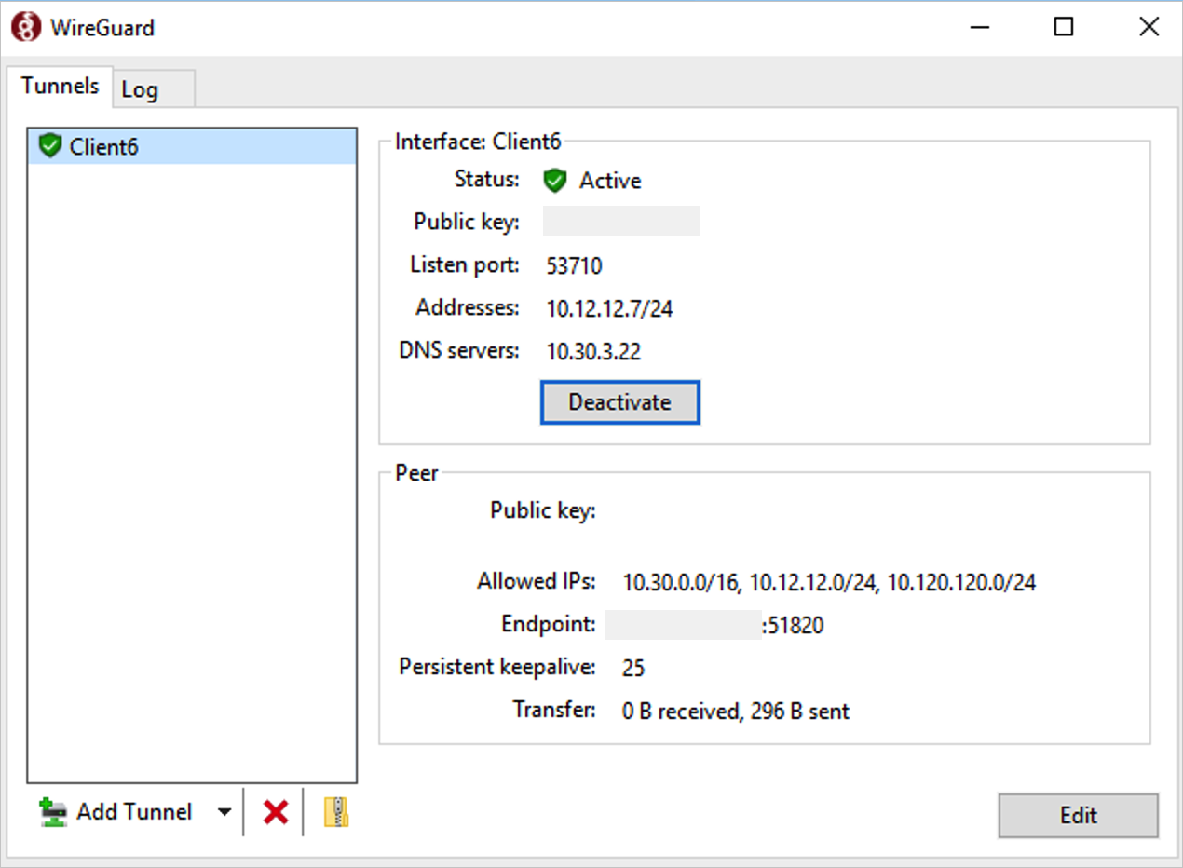Screen dimensions: 1183x868
Task: Click the Addresses value 10.12.12.7/24
Action: (609, 309)
